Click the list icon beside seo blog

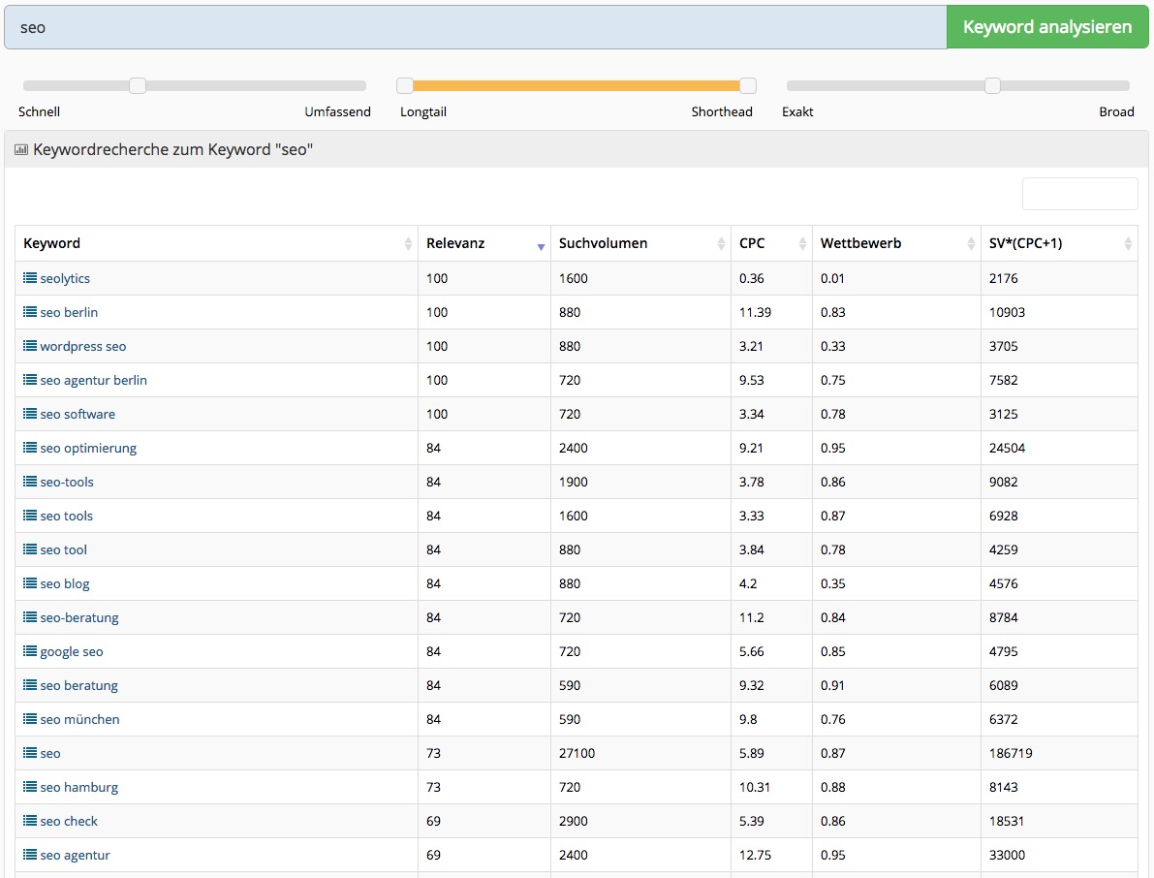click(29, 582)
